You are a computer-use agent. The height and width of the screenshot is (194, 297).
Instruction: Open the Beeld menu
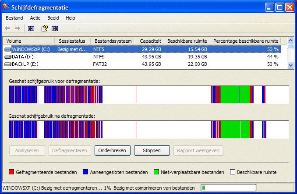click(x=53, y=18)
